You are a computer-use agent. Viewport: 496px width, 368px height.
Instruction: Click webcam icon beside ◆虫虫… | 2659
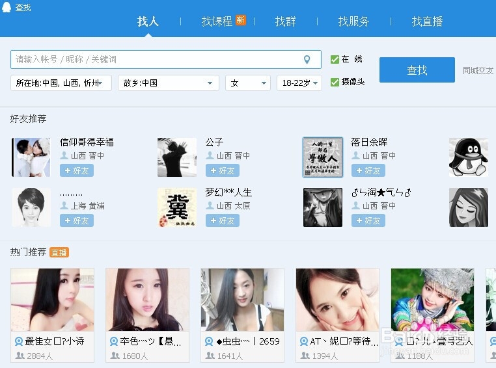209,341
